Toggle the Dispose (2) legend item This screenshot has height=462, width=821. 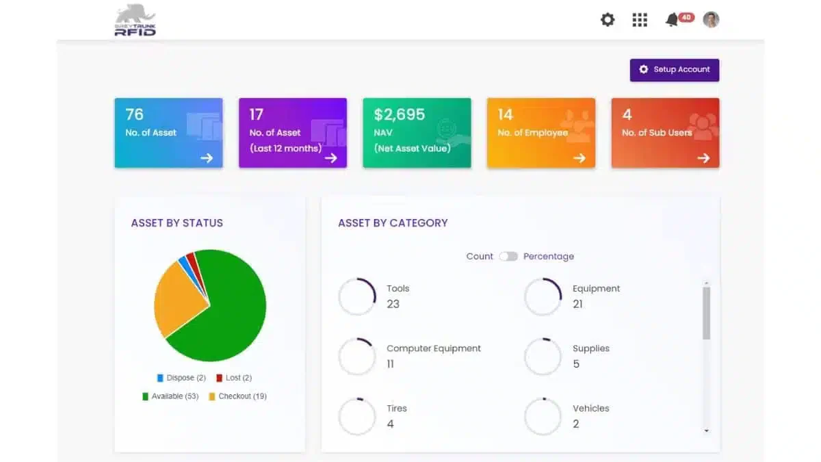click(x=181, y=378)
